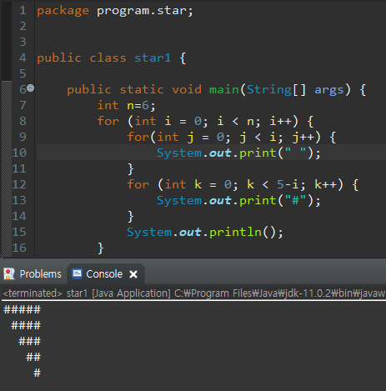Viewport: 386px width, 391px height.
Task: Click 'public class' keywords on line 4
Action: click(82, 58)
